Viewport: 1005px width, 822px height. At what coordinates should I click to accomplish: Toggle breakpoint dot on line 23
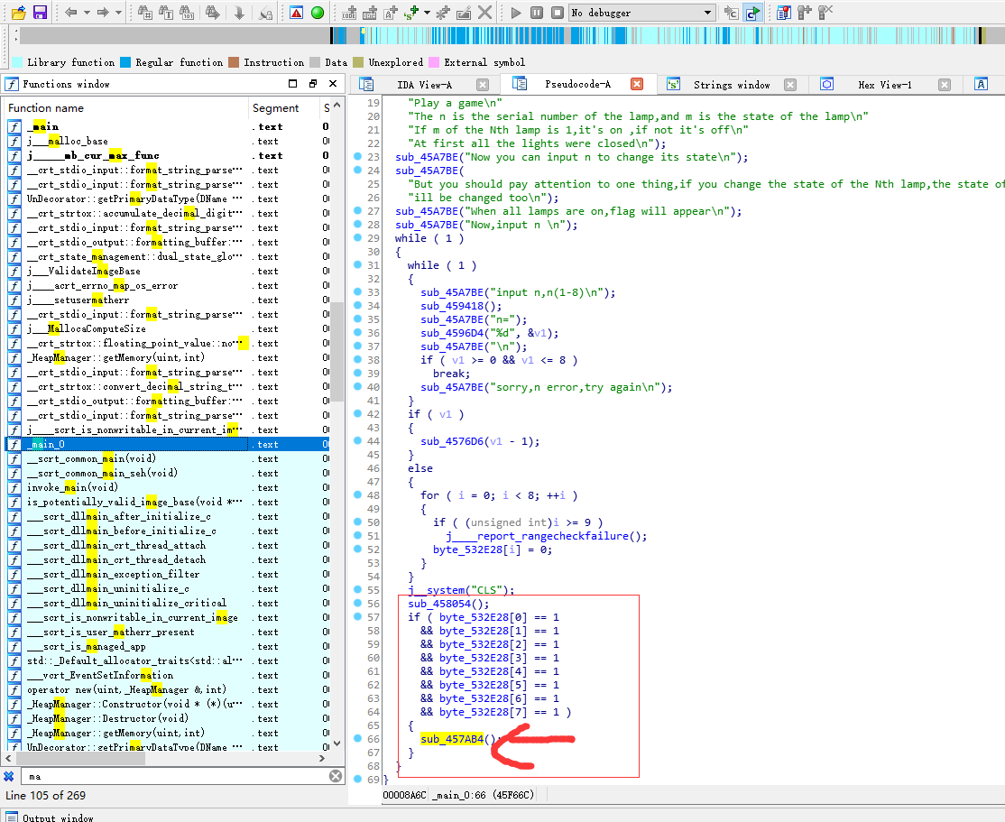(x=357, y=156)
